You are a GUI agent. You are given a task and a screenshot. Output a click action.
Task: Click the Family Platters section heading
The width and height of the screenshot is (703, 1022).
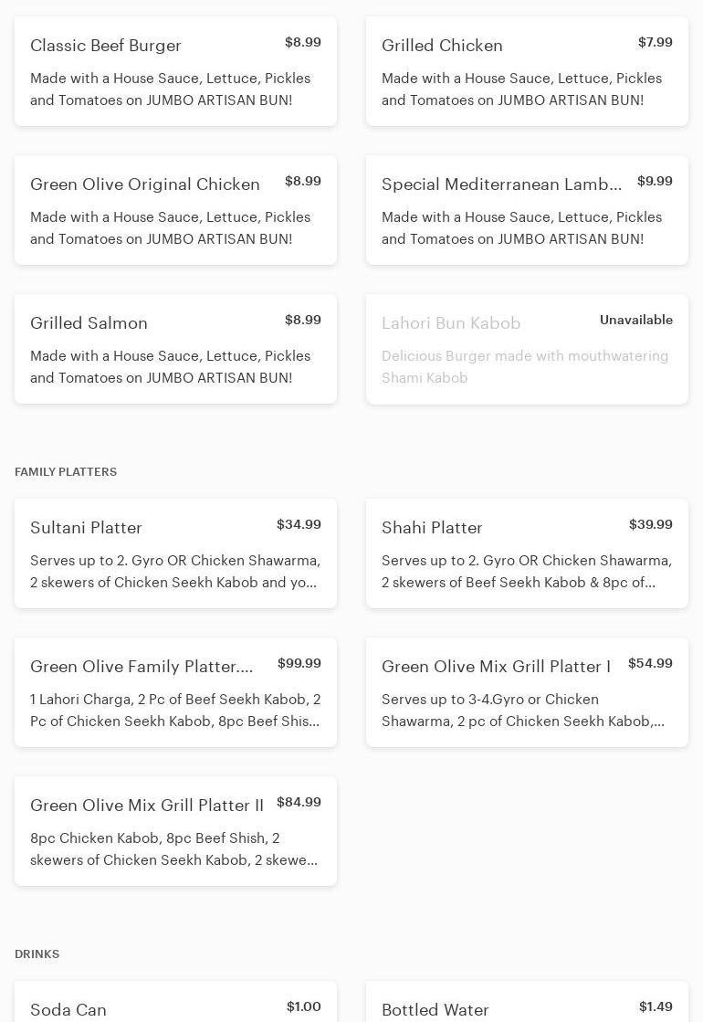coord(66,472)
